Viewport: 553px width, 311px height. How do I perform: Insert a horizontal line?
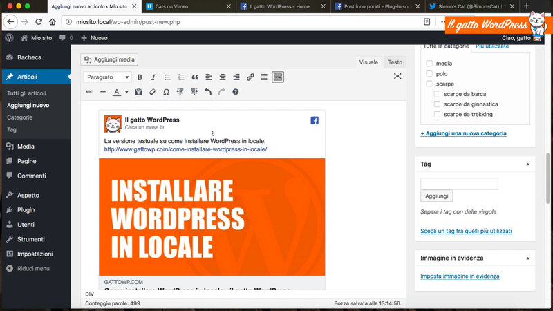(102, 92)
